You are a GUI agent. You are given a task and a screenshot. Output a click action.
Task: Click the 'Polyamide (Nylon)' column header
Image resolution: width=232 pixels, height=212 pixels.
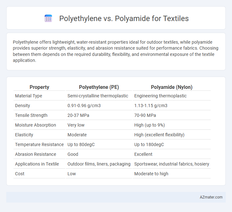pos(171,87)
